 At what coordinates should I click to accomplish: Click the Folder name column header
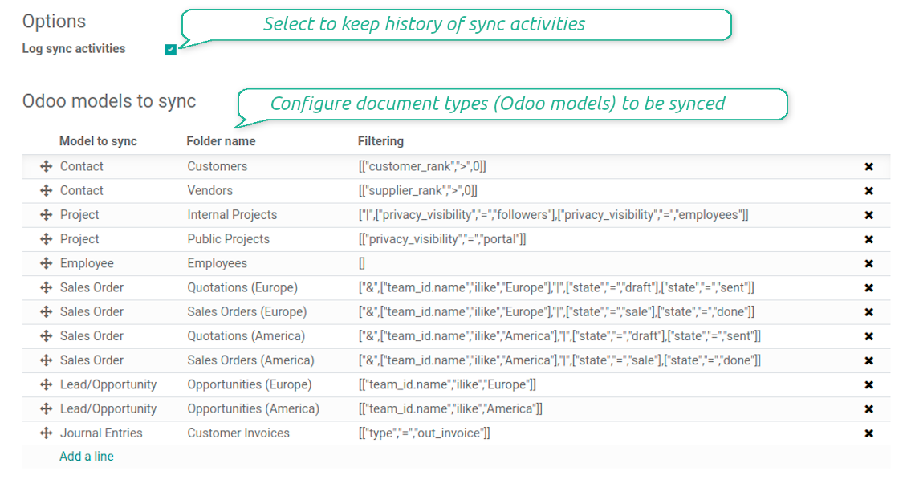(x=221, y=140)
